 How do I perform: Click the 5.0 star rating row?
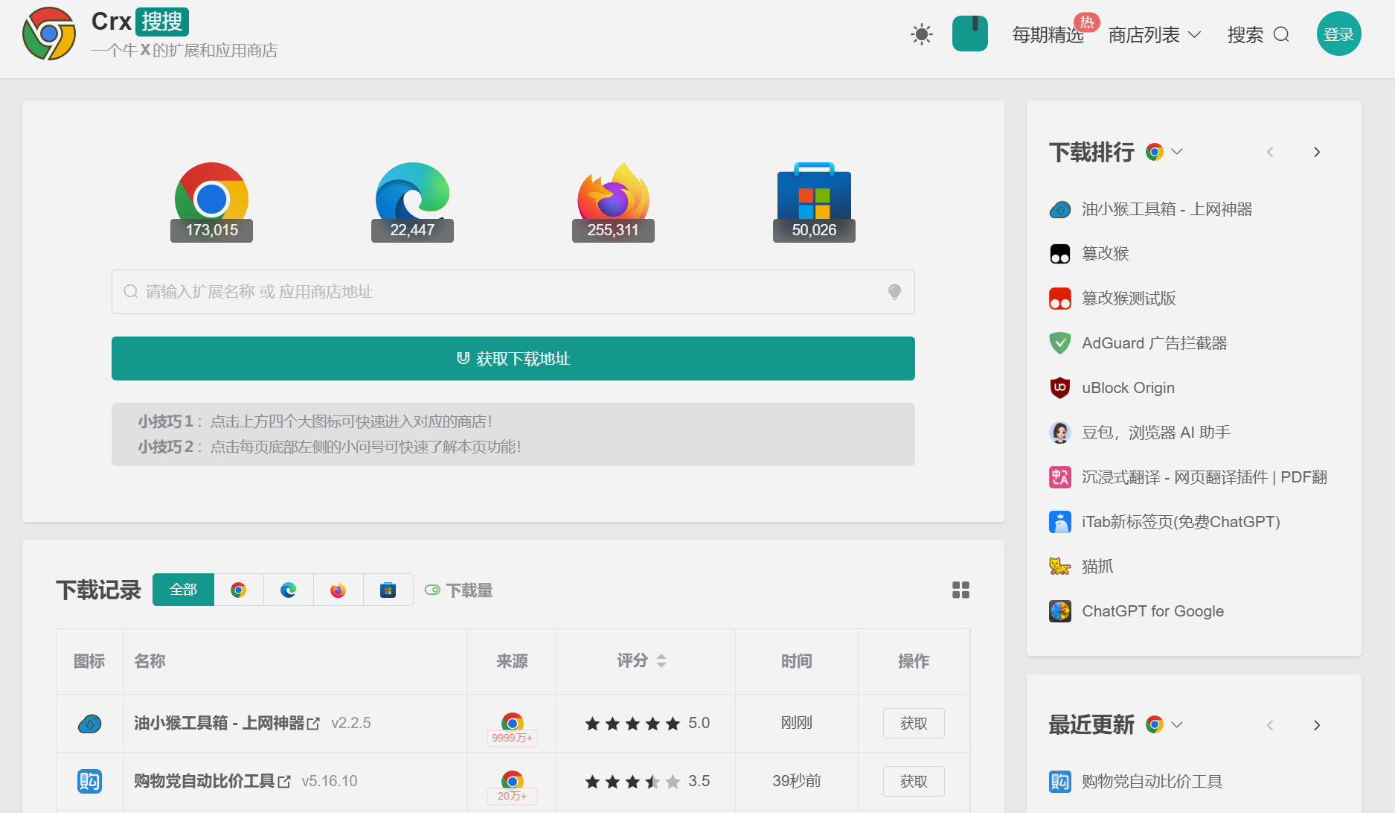coord(647,723)
